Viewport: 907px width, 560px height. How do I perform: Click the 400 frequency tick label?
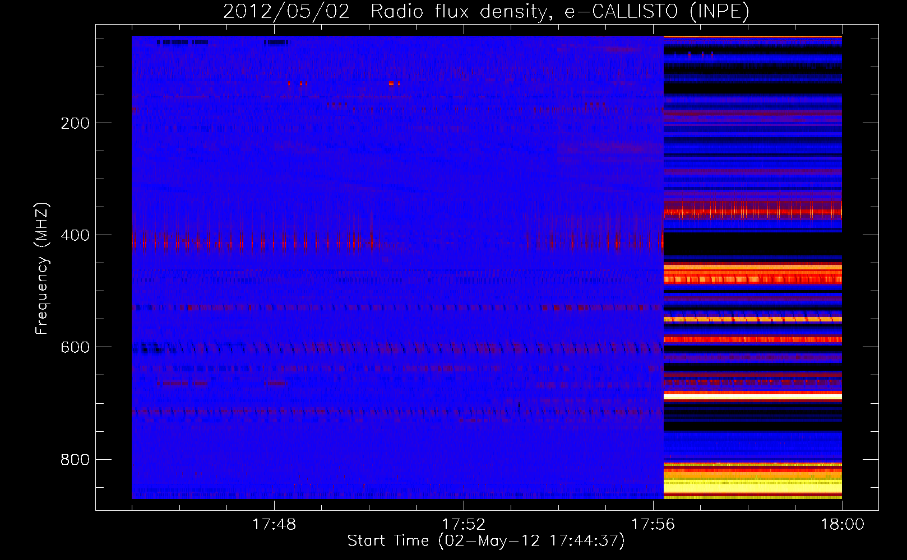click(75, 235)
